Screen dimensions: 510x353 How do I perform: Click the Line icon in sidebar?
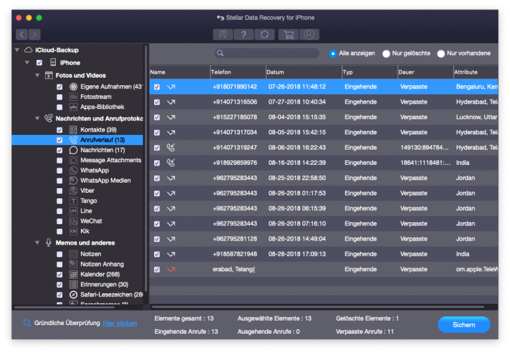(74, 211)
